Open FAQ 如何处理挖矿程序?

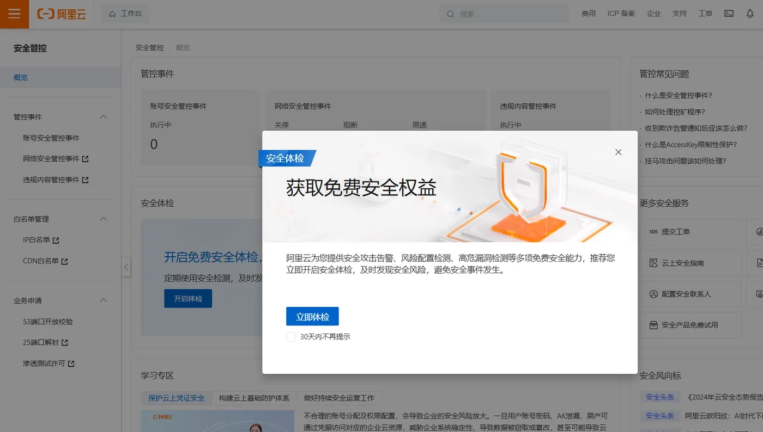675,112
